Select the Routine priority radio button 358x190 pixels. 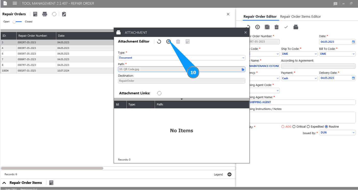click(x=326, y=127)
